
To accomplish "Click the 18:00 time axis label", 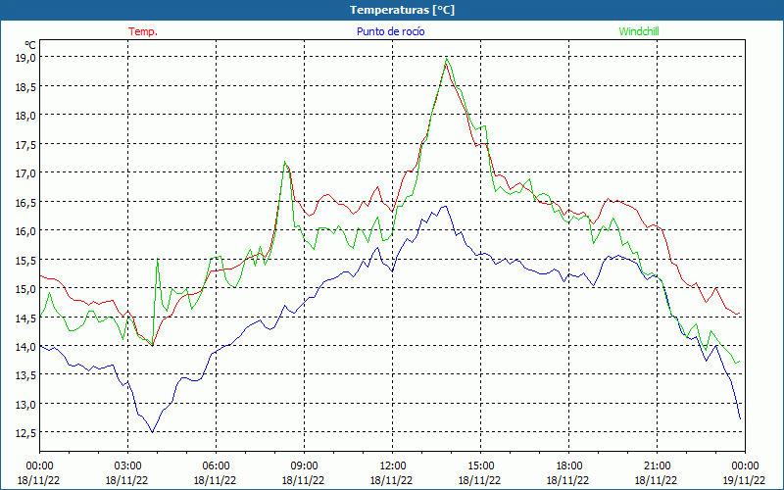I will [x=569, y=466].
